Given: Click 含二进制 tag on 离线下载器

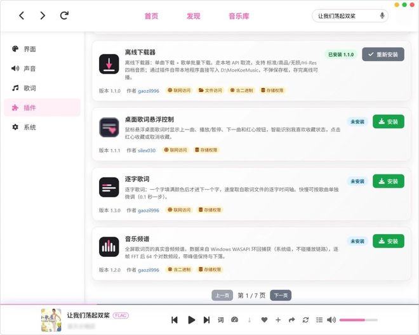Looking at the screenshot, I should [x=242, y=90].
